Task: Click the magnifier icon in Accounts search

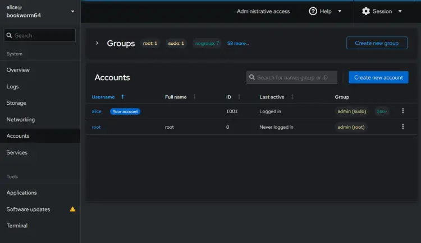Action: [x=252, y=77]
